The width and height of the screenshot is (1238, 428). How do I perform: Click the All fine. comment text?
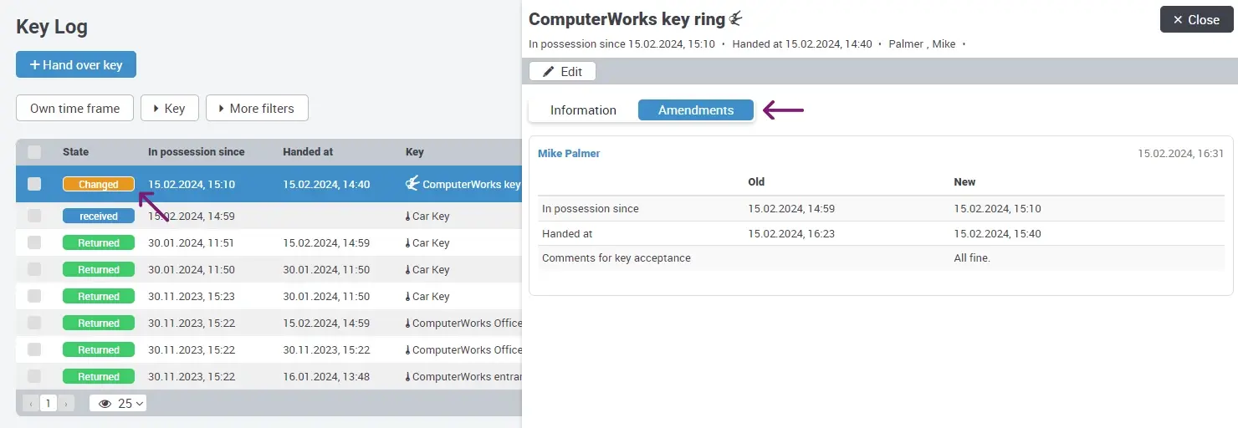(x=972, y=258)
